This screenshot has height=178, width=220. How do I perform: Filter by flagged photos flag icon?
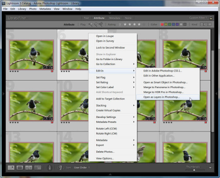pos(91,24)
